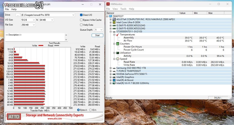234x125 pixels.
Task: Click the ST30000NT011 hard drive icon
Action: tap(114, 31)
